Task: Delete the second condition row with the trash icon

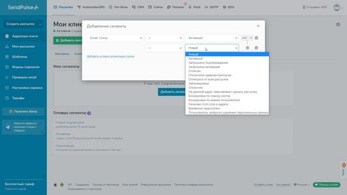Action: tap(256, 48)
